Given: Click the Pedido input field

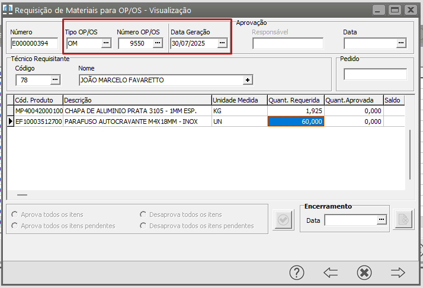Looking at the screenshot, I should (375, 75).
